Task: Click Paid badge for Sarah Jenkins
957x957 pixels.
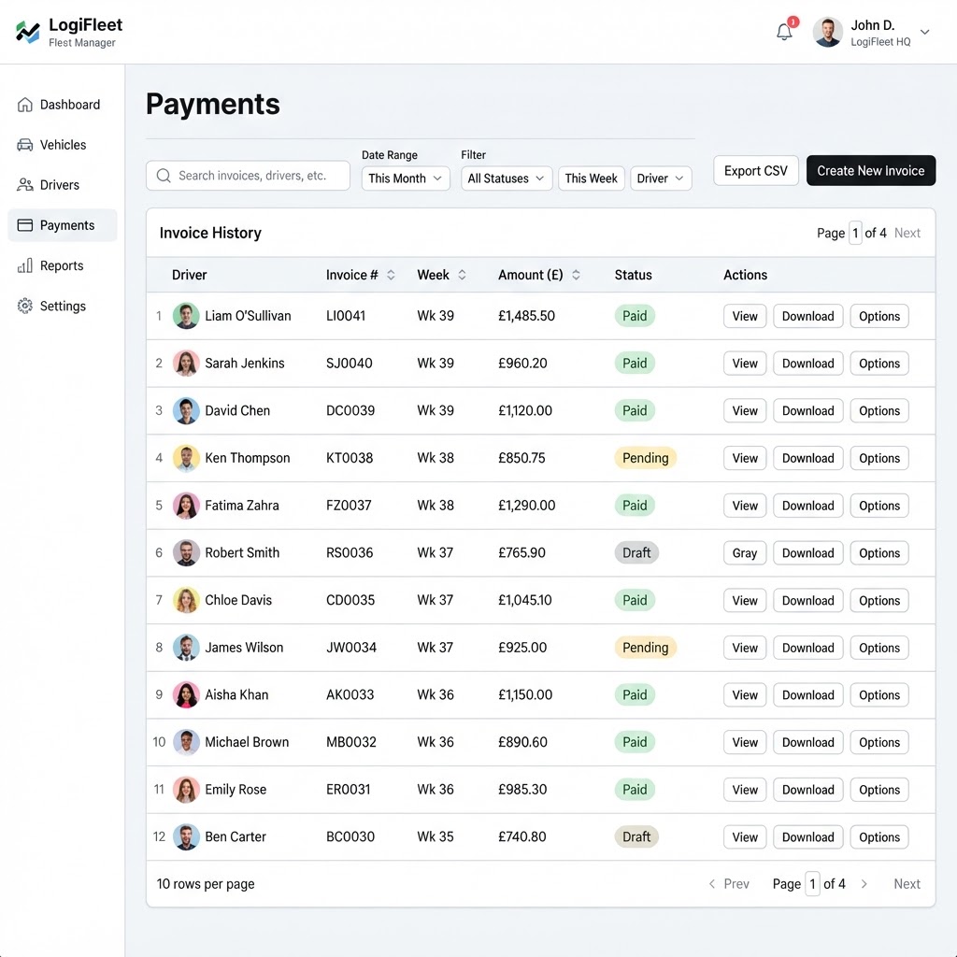Action: [635, 364]
